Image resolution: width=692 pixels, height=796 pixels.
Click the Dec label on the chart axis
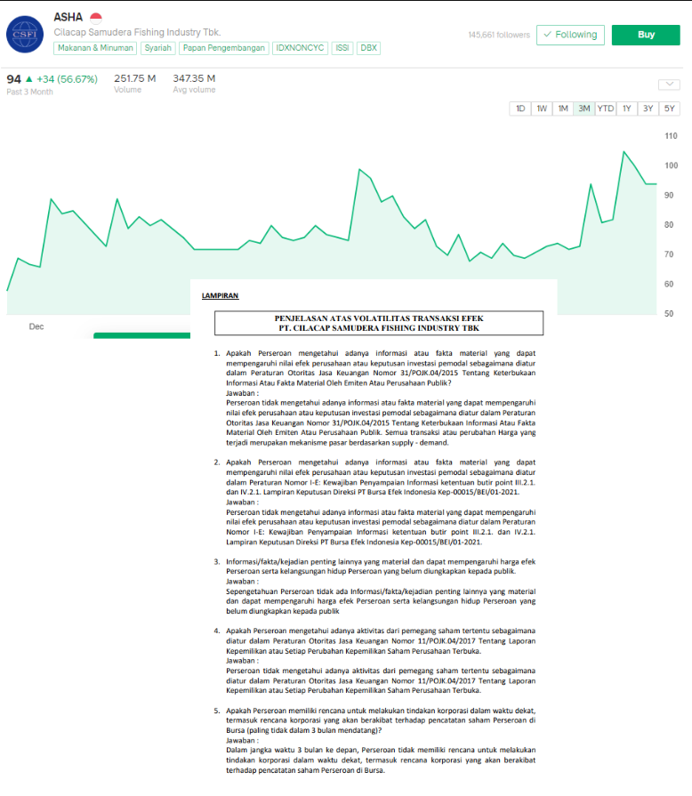36,326
